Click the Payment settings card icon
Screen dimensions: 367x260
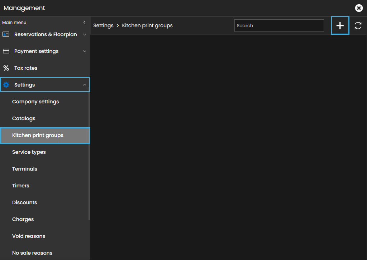[x=6, y=51]
